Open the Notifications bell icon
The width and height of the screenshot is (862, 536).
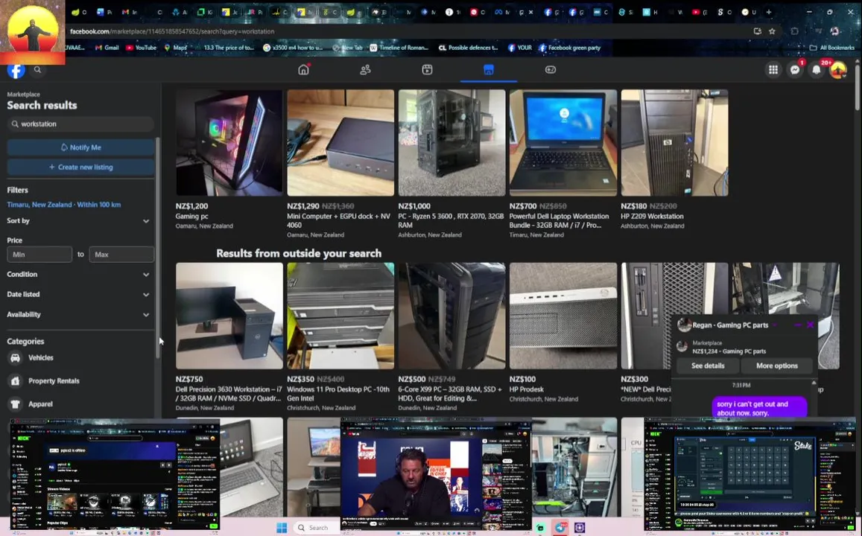pos(817,70)
